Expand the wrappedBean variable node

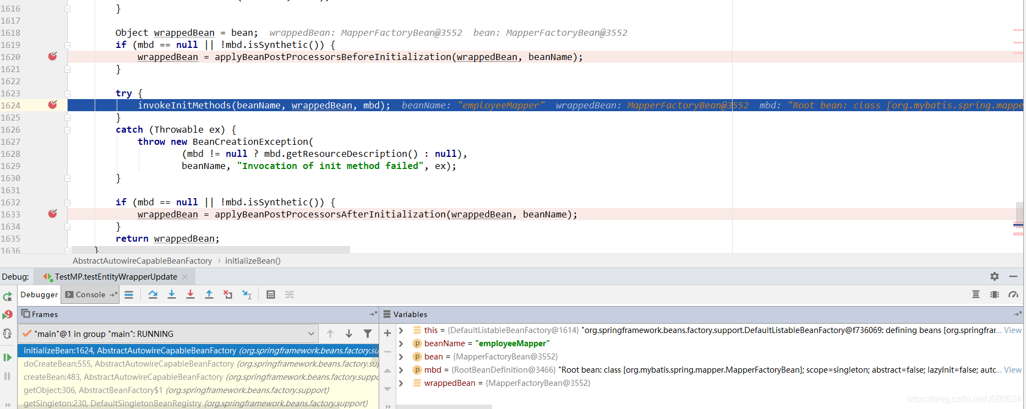(x=401, y=383)
